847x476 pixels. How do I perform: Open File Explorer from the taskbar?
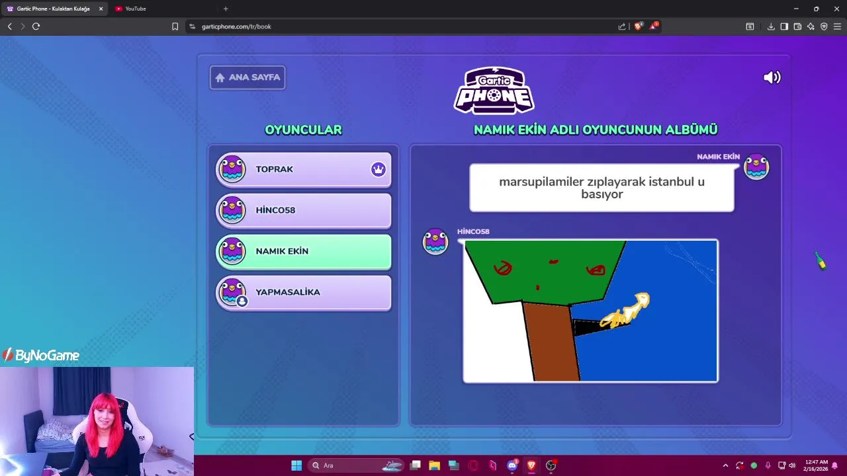(x=434, y=465)
